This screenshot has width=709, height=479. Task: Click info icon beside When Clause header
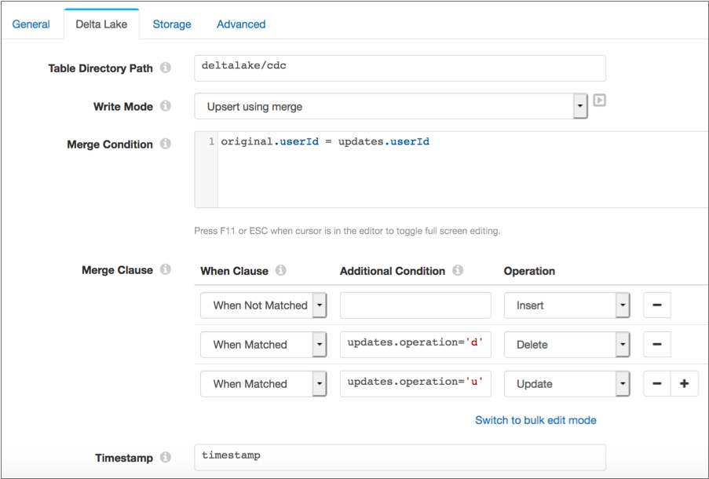(281, 270)
